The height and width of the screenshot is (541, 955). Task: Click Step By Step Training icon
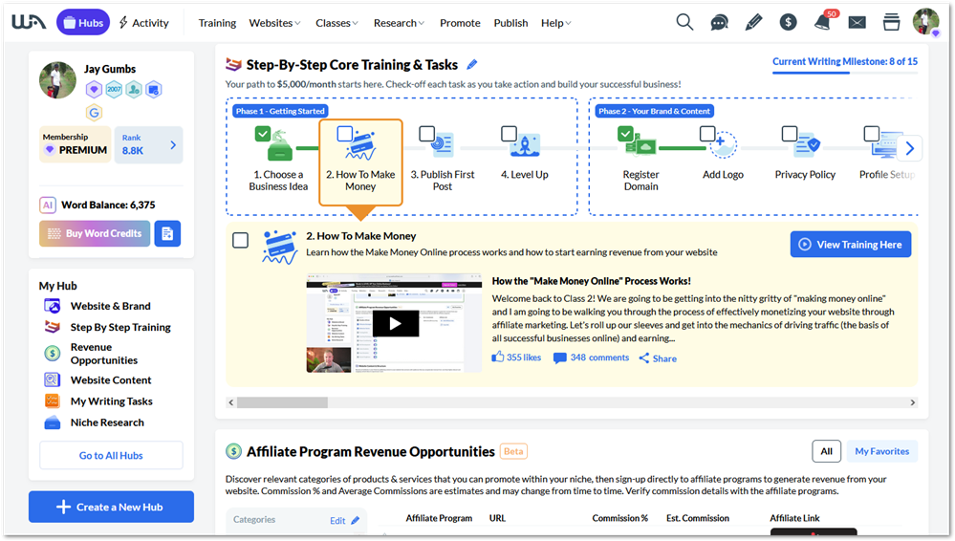tap(53, 327)
